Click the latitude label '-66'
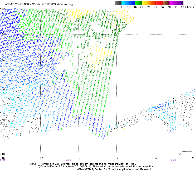The height and width of the screenshot is (171, 195). pos(2,89)
